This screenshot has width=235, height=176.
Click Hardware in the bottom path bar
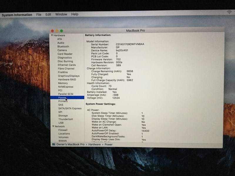[95, 144]
